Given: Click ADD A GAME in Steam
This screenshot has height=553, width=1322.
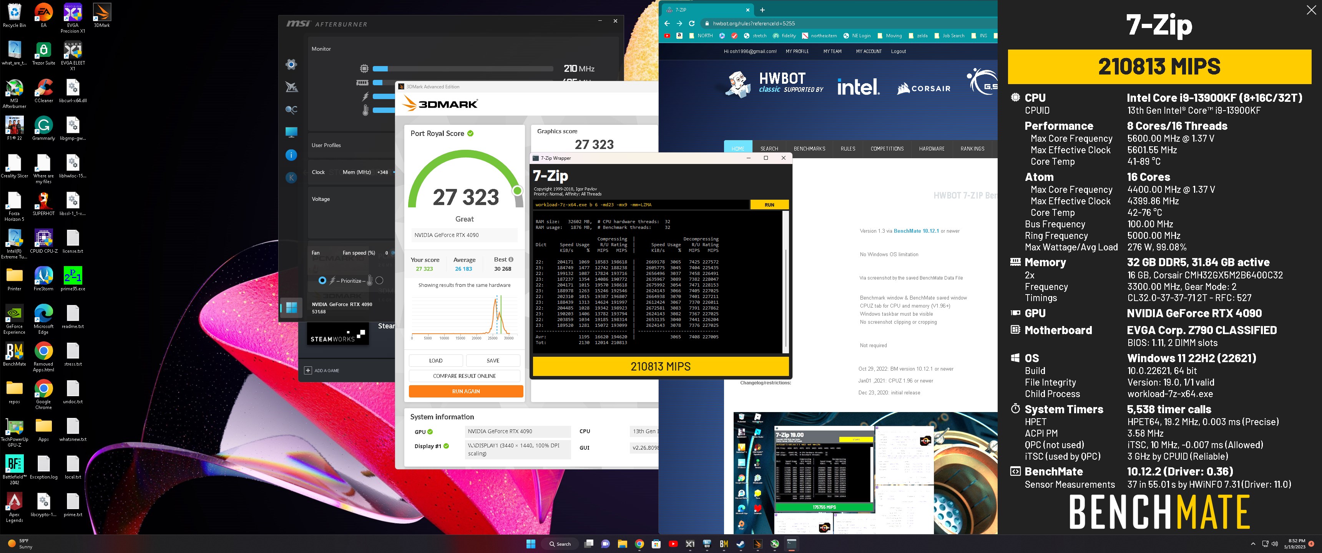Looking at the screenshot, I should point(322,370).
